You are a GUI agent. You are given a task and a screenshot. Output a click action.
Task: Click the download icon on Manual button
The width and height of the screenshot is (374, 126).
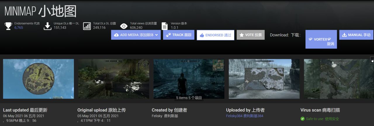point(344,35)
